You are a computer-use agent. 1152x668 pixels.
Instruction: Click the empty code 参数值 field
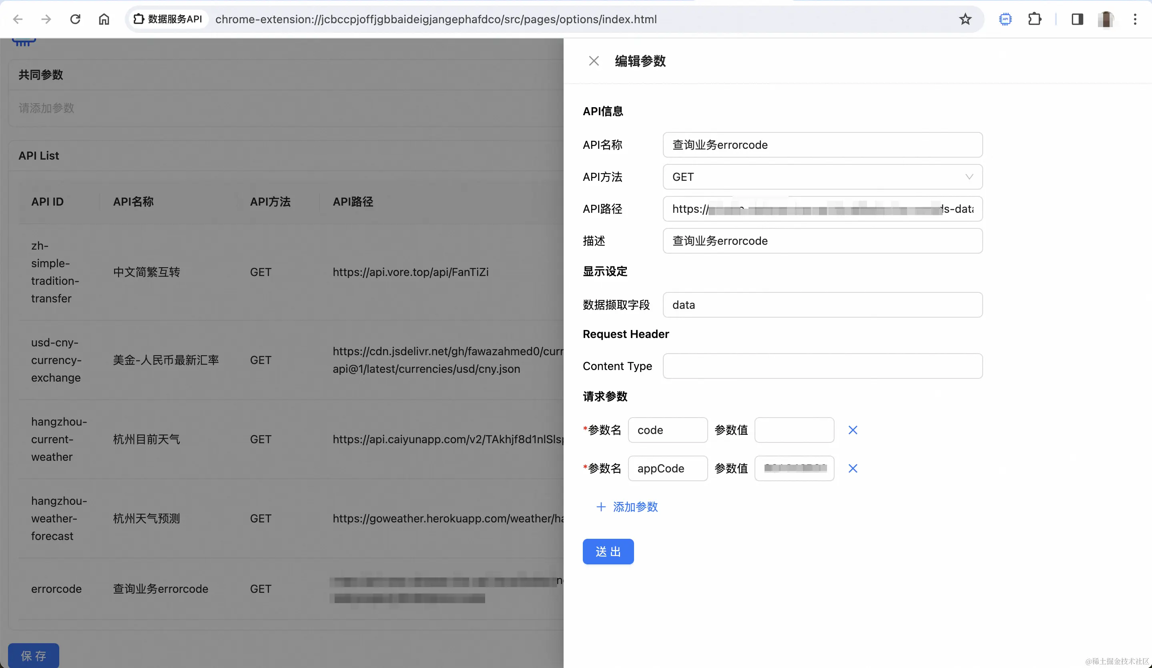794,430
